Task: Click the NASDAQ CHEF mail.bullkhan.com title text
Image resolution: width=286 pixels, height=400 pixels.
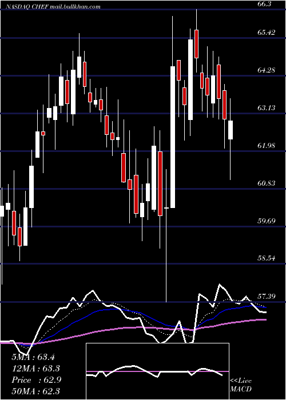Action: pos(53,7)
